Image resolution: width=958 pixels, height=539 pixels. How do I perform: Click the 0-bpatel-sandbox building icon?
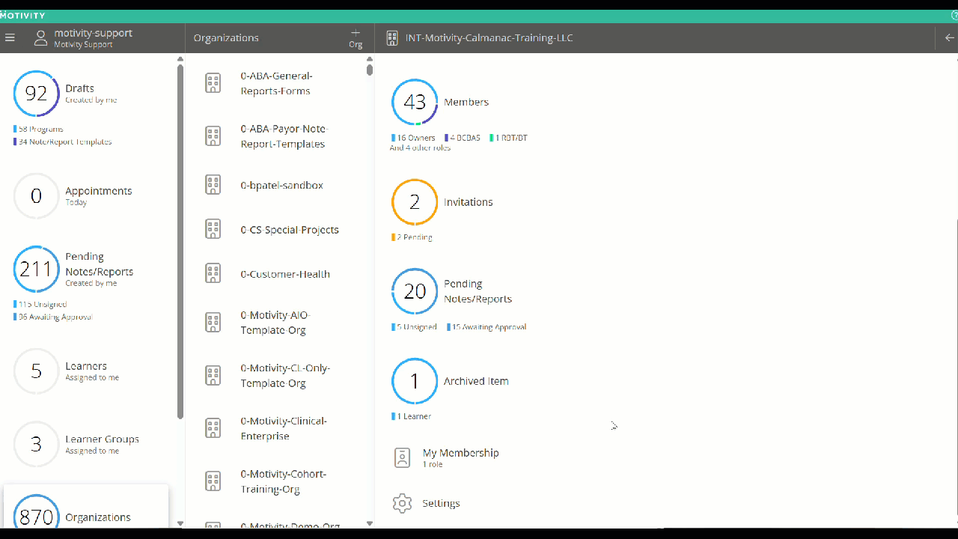213,185
